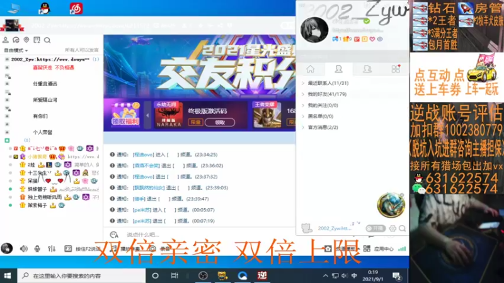Select the 任重且道远 sub-channel
Screen dimensions: 504x283
[45, 84]
